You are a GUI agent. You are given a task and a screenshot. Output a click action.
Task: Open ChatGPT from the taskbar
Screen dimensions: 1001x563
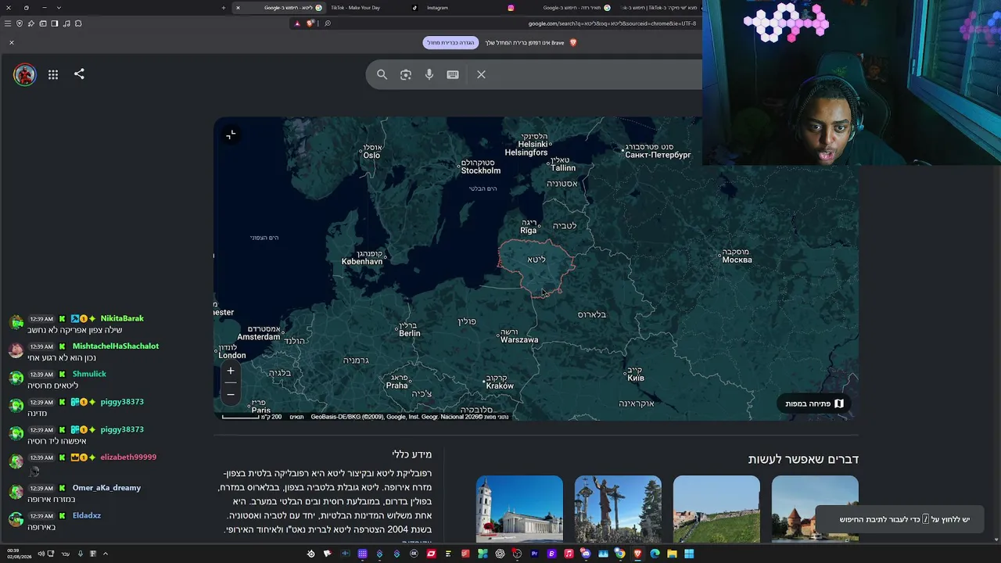point(500,554)
